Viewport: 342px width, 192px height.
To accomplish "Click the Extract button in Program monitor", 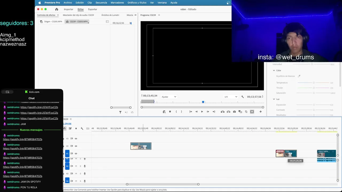I will (228, 112).
